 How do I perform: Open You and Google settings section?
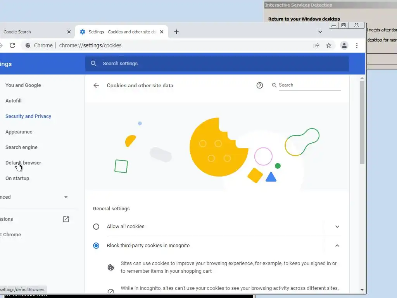23,85
